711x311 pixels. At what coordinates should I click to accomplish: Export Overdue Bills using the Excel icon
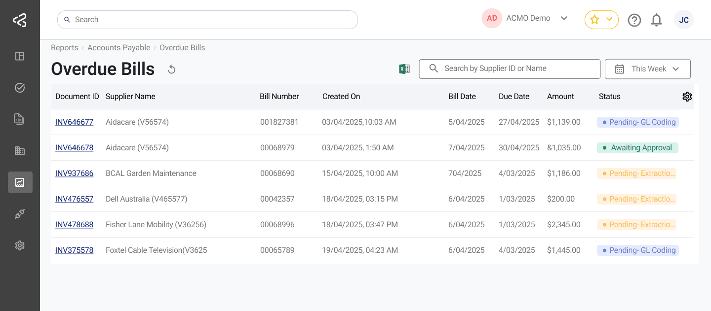(x=404, y=69)
